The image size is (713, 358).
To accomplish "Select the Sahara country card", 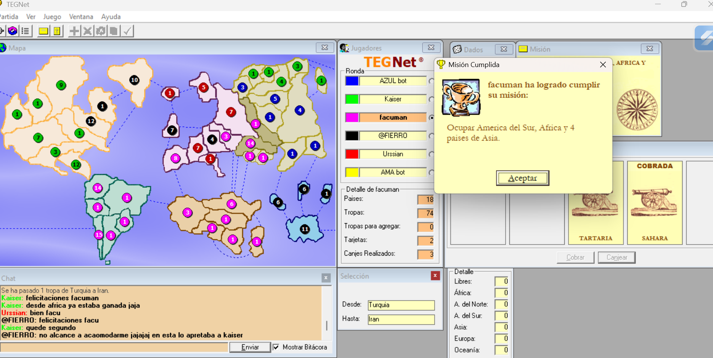I will click(x=654, y=203).
